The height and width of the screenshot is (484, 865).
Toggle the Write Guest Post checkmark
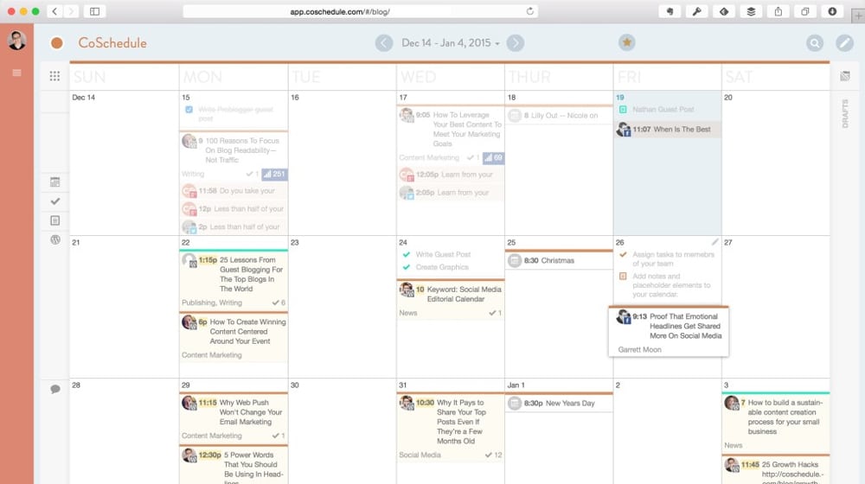click(407, 255)
